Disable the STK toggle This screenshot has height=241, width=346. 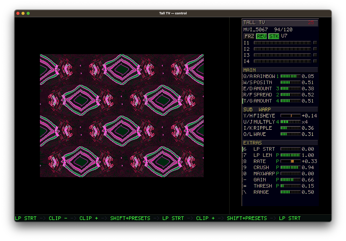click(x=274, y=36)
